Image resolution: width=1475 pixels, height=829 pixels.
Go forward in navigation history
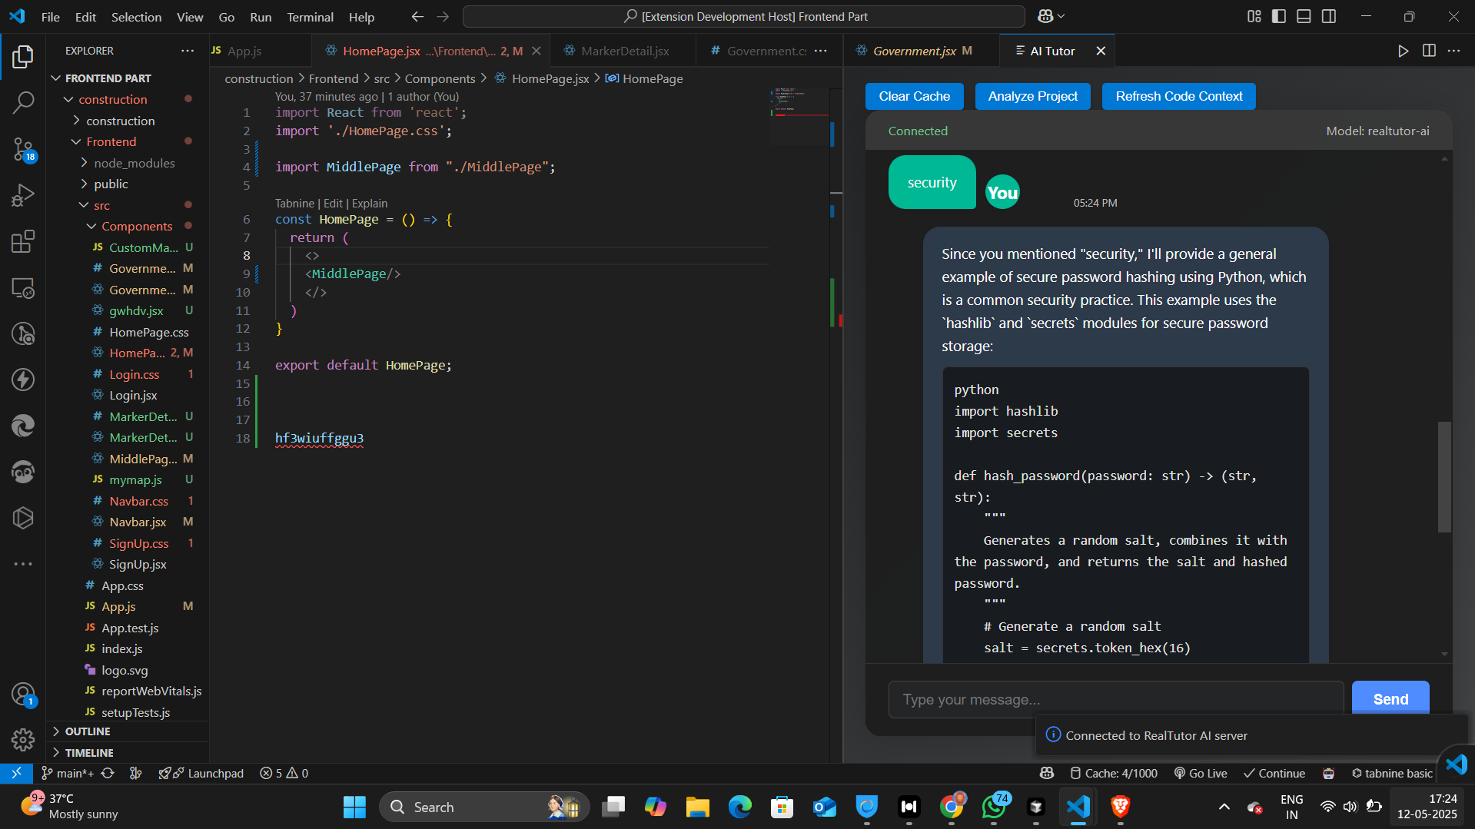click(x=443, y=16)
